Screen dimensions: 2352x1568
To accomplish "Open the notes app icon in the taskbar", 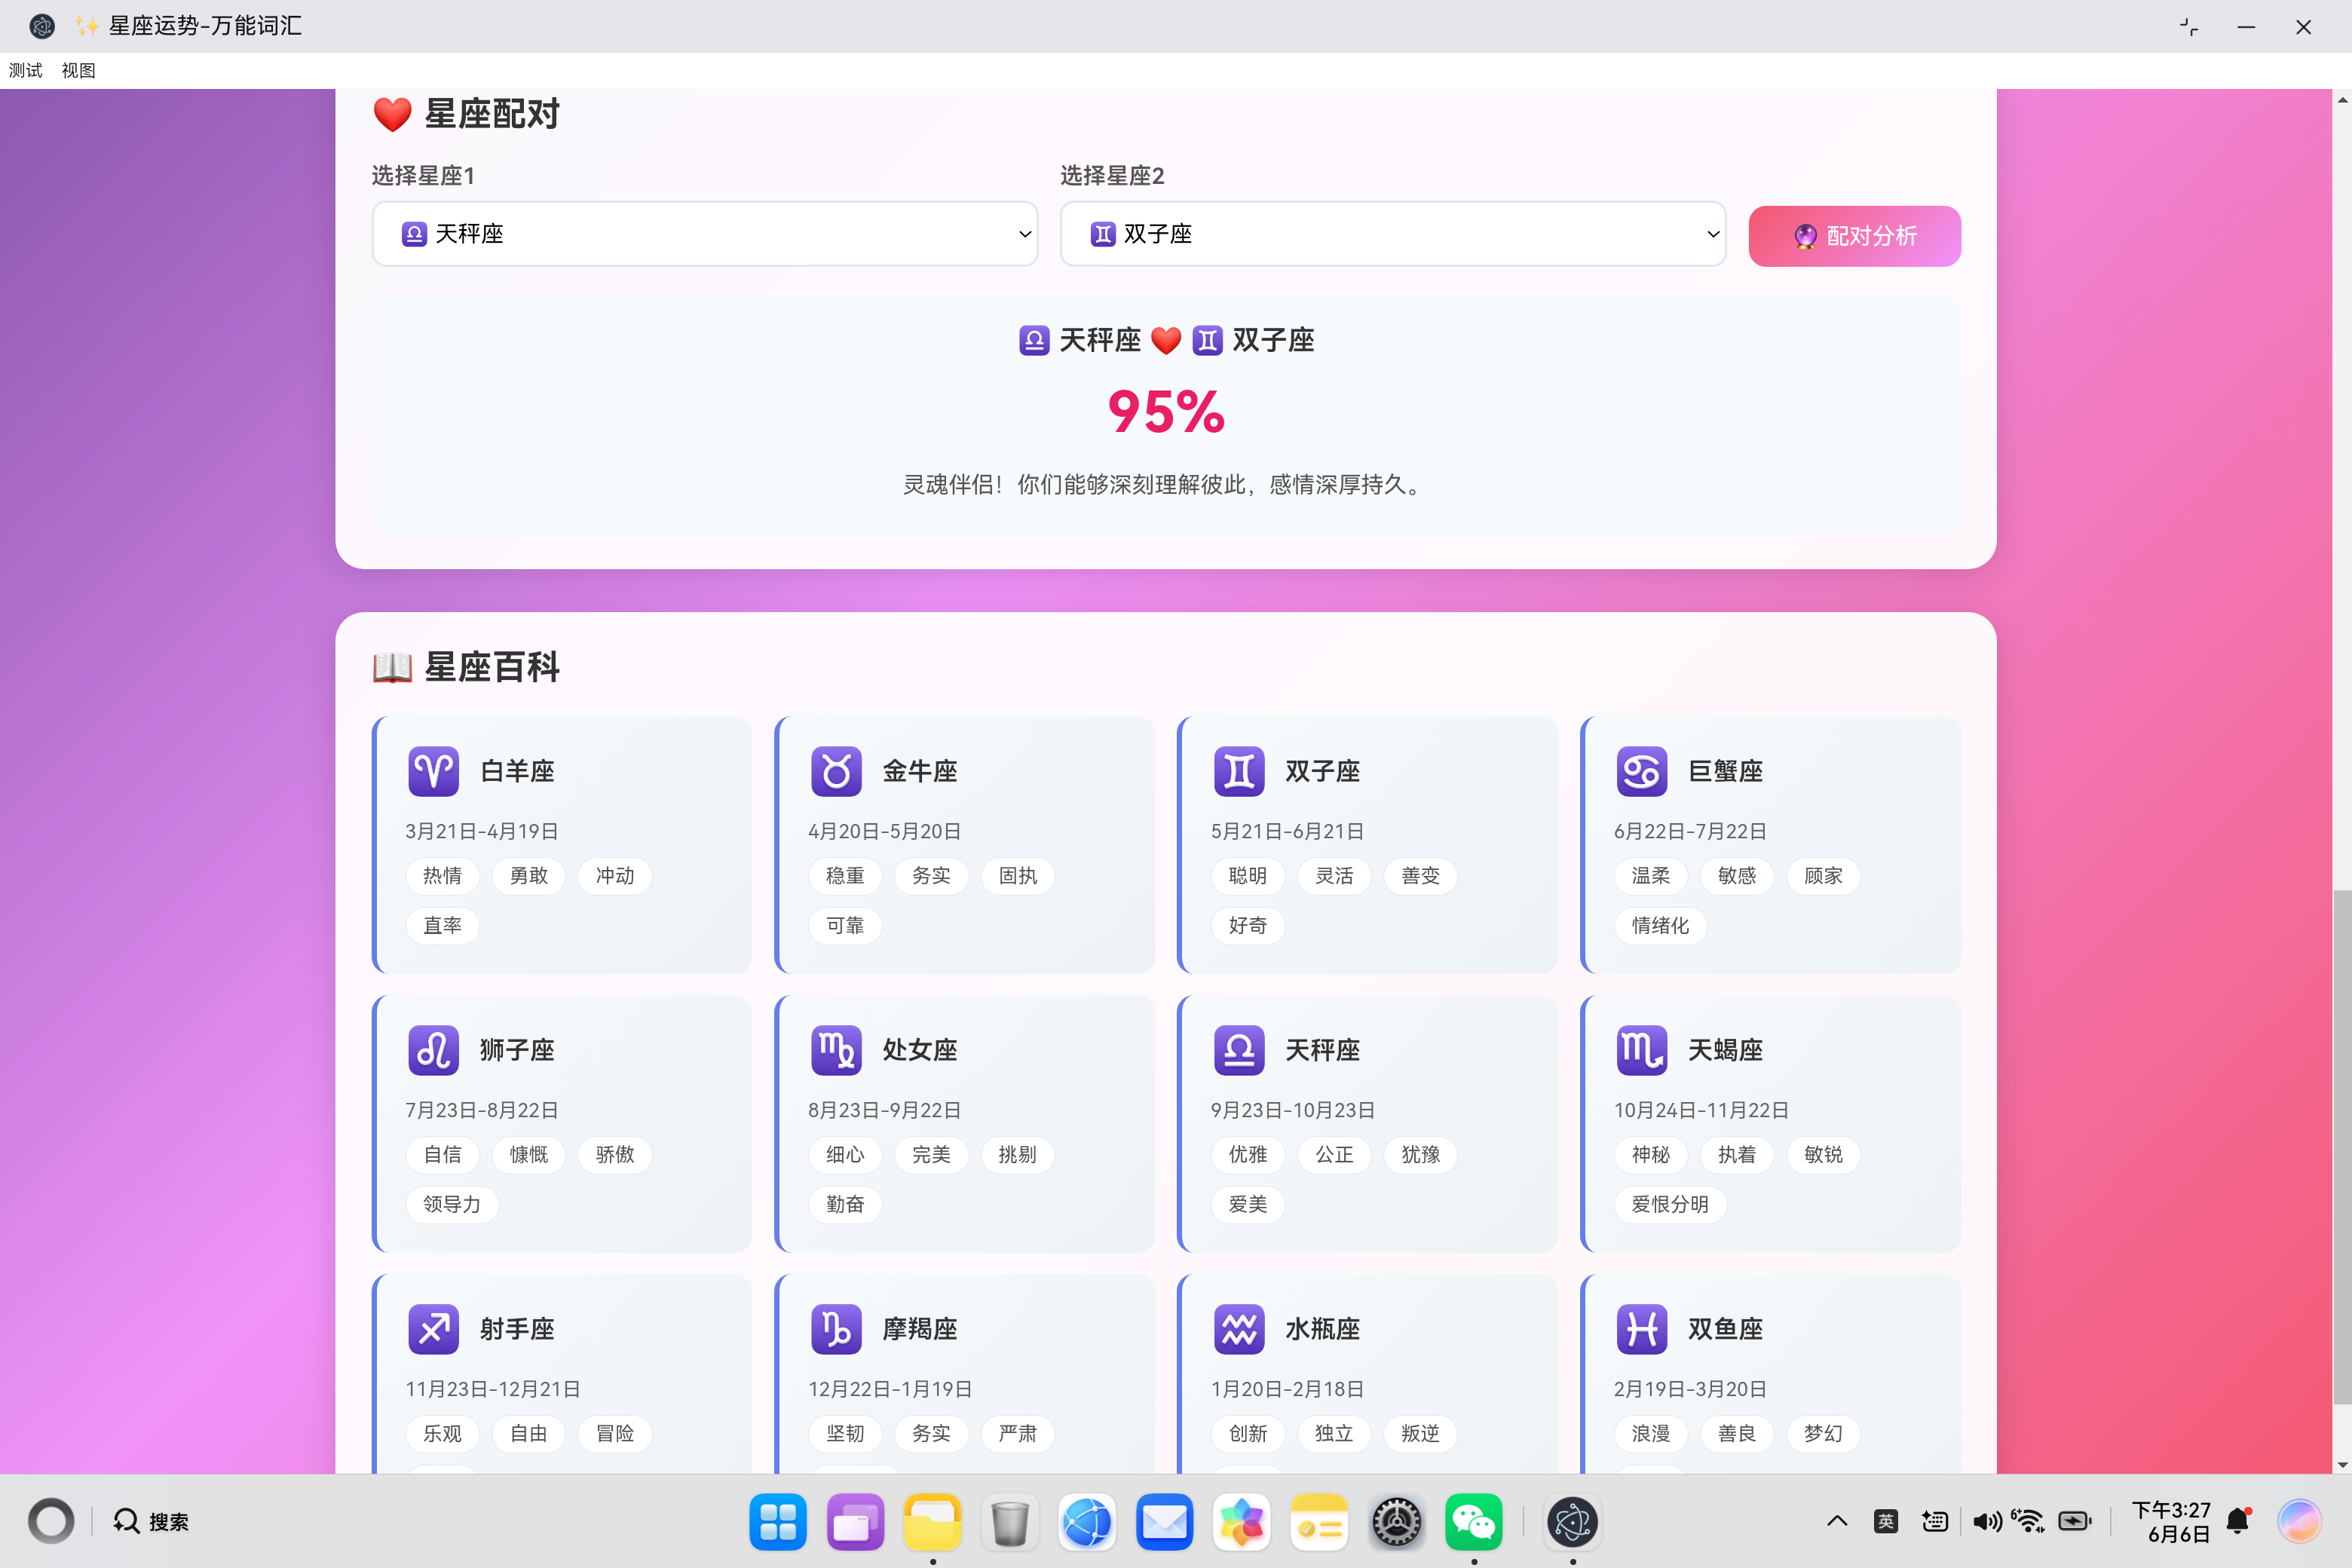I will [1319, 1522].
